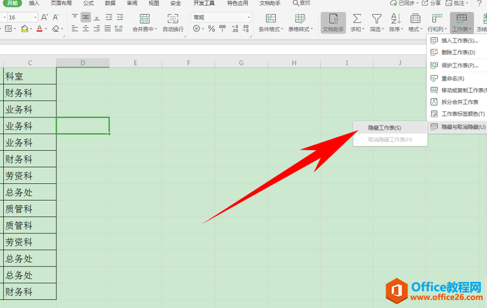Screen dimensions: 487x308
Task: Open the font color dropdown arrow
Action: [46, 29]
